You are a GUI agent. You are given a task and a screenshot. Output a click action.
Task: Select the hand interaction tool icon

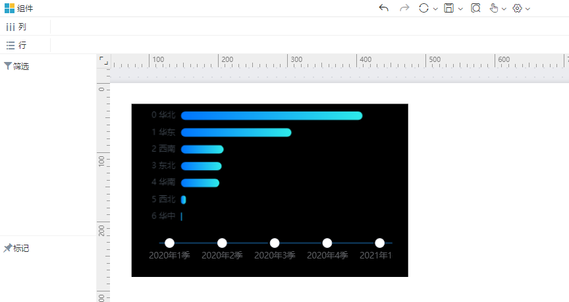point(493,8)
